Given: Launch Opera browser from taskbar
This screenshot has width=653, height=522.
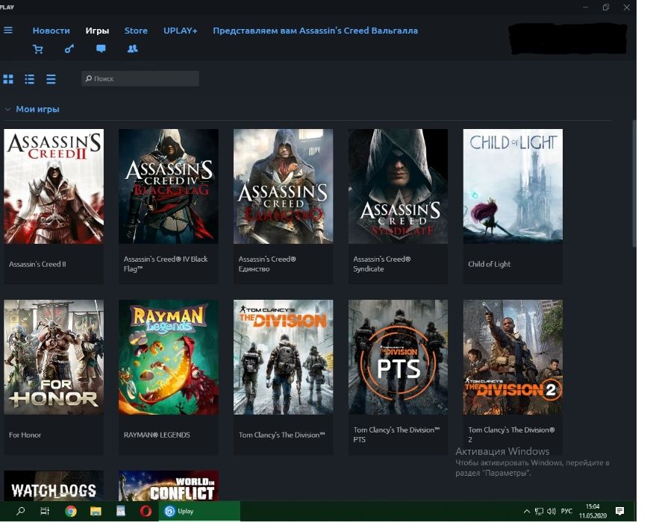Looking at the screenshot, I should click(x=146, y=511).
